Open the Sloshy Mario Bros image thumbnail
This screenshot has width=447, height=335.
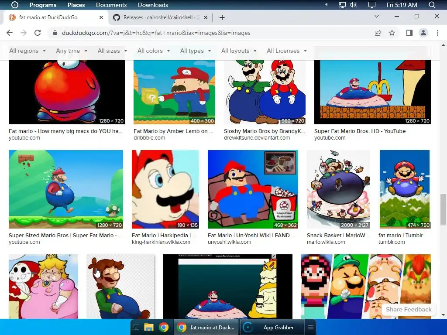click(265, 92)
